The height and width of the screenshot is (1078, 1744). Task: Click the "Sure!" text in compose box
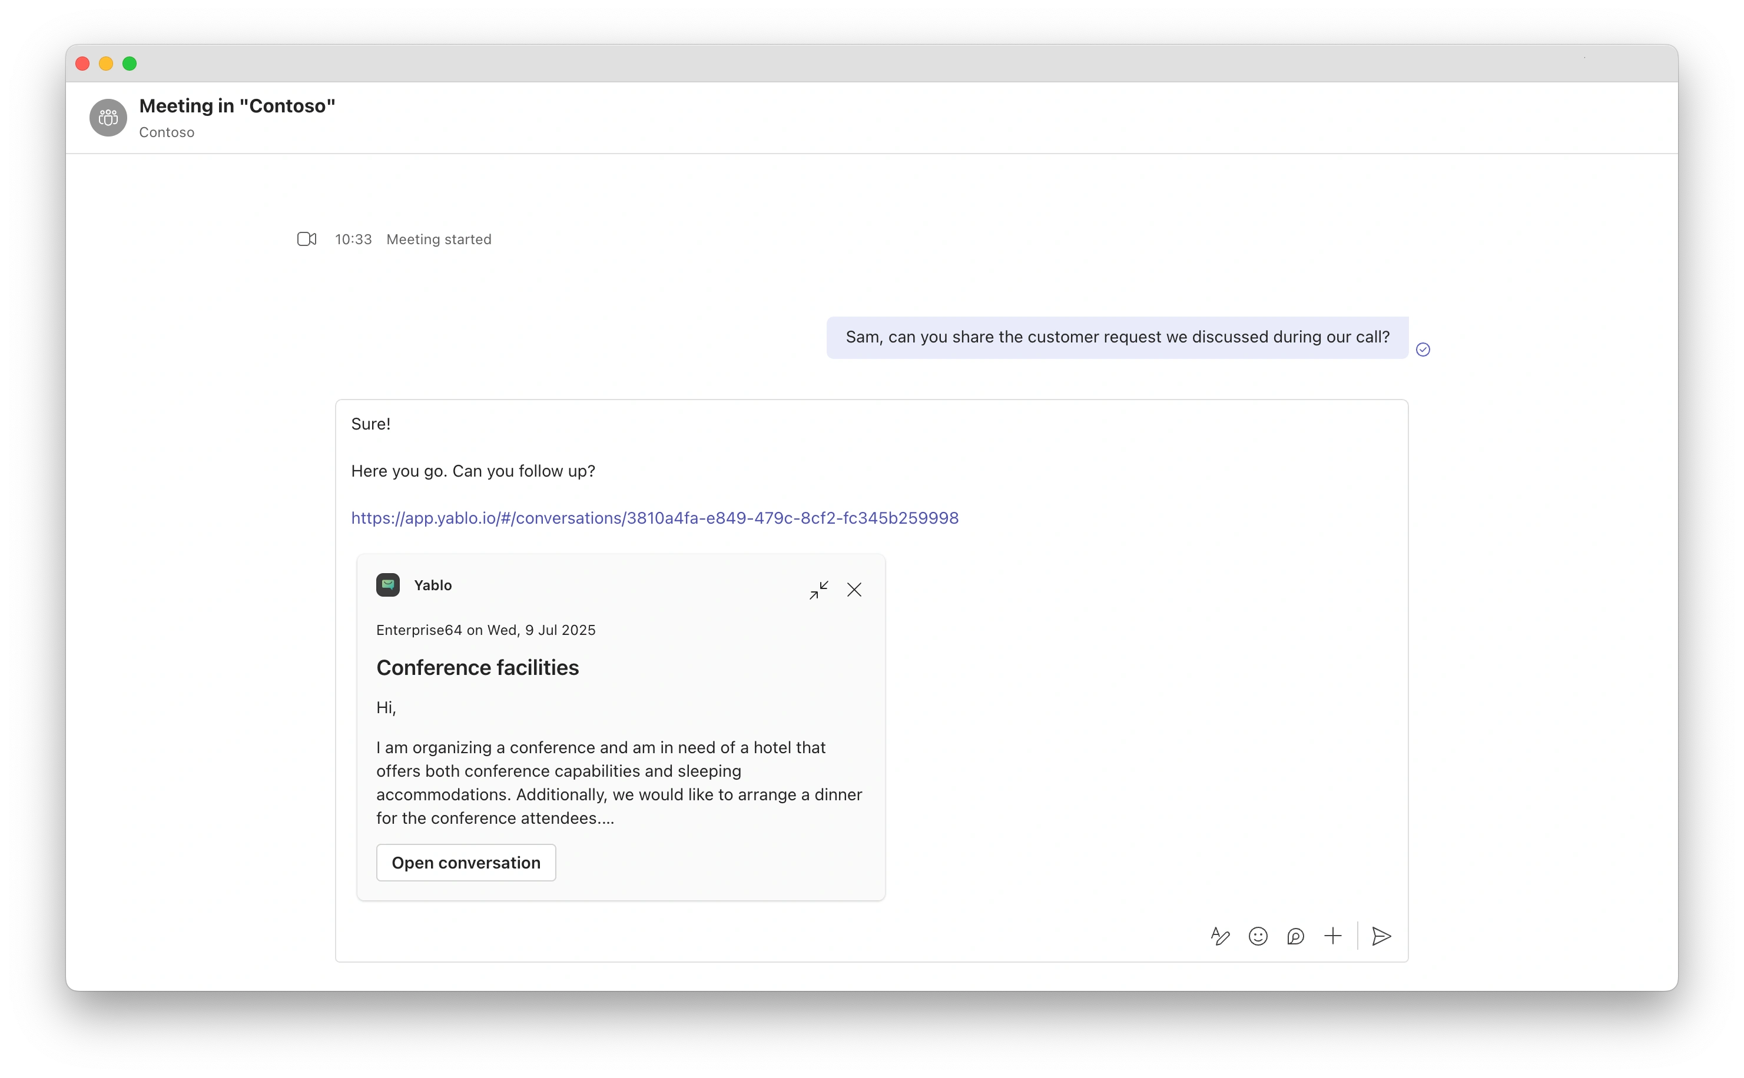coord(371,424)
